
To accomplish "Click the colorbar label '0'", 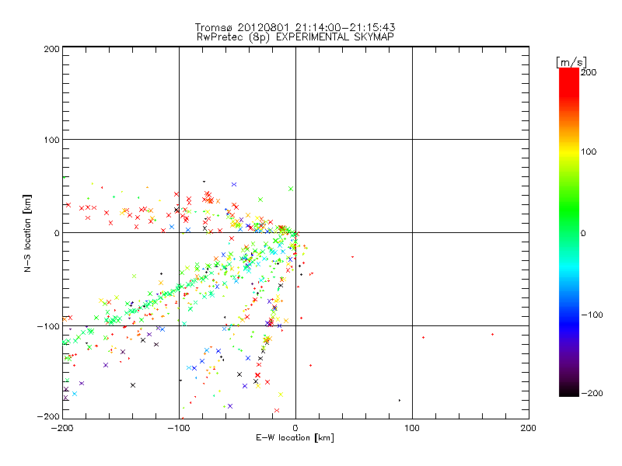I will [x=583, y=233].
